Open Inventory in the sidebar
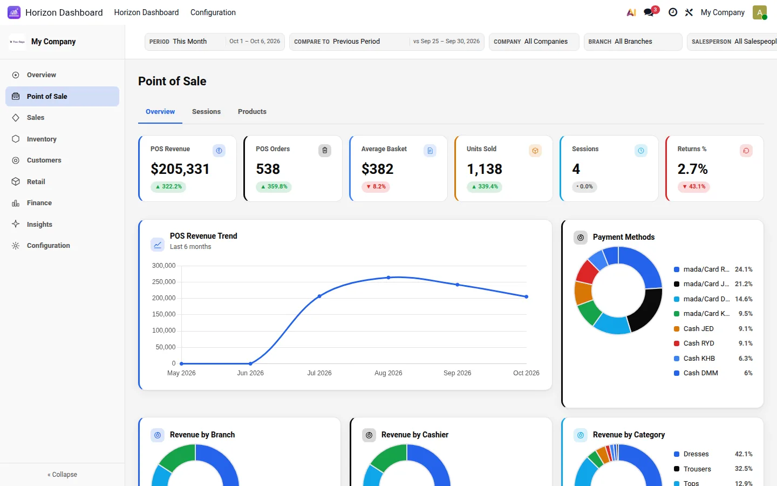The image size is (777, 486). pos(62,139)
